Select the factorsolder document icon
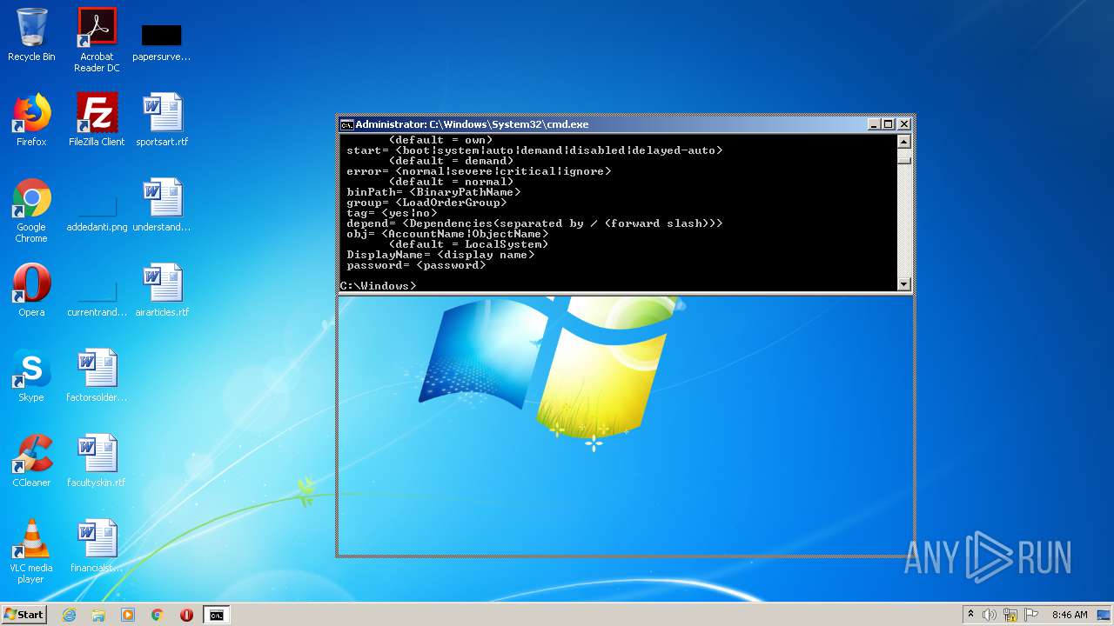Viewport: 1114px width, 626px height. 97,376
